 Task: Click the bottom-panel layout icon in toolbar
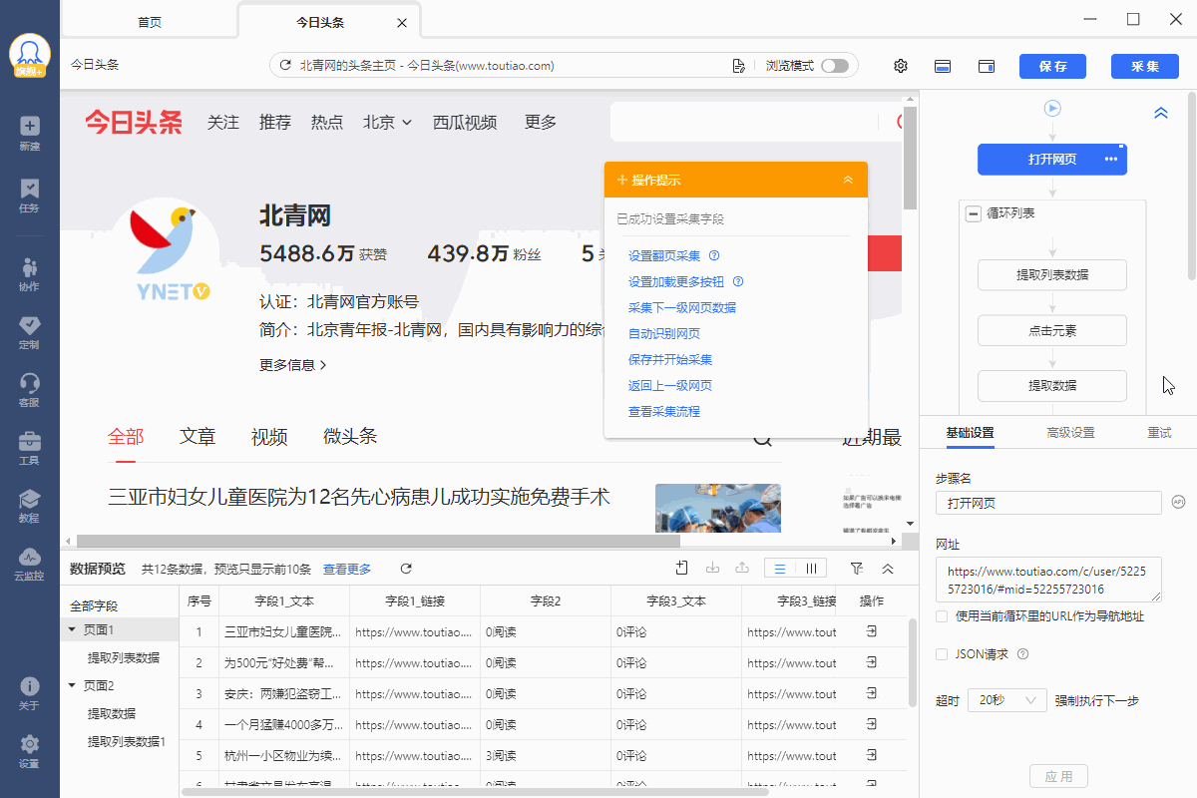point(943,66)
